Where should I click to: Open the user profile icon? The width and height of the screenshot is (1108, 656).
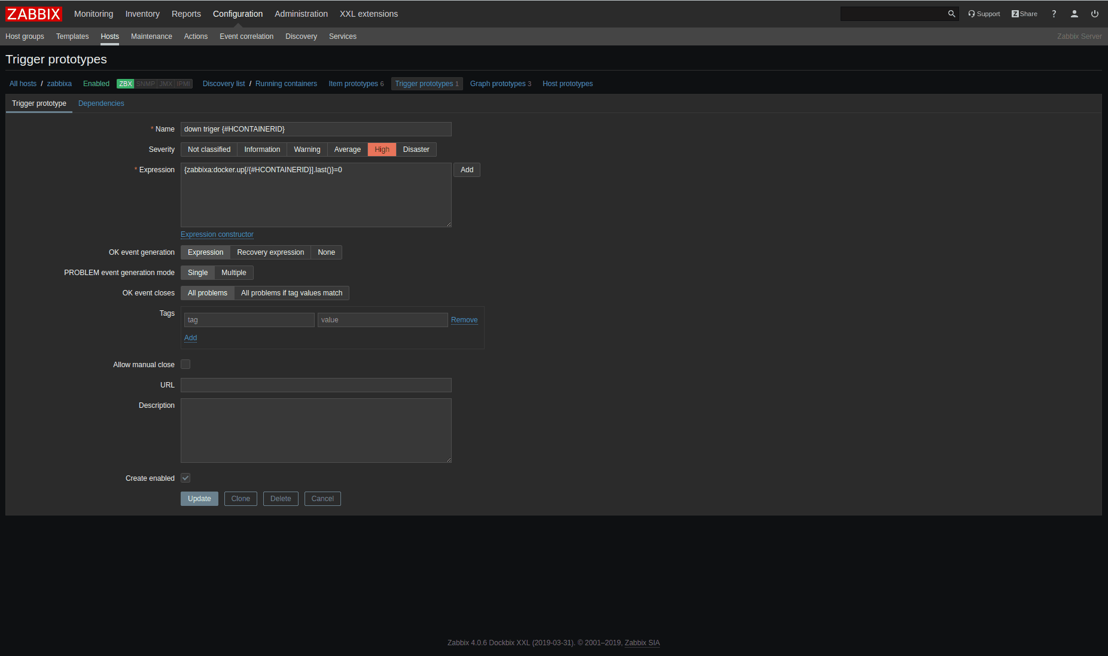coord(1074,14)
